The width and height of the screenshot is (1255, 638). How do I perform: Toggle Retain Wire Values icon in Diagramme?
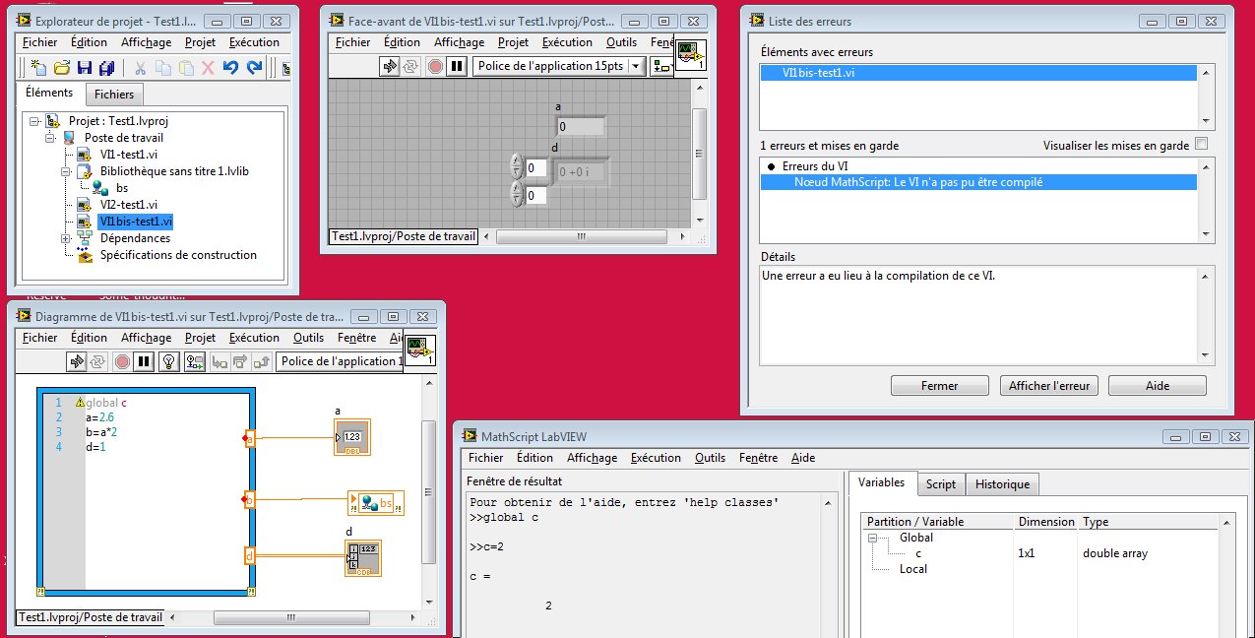coord(194,361)
